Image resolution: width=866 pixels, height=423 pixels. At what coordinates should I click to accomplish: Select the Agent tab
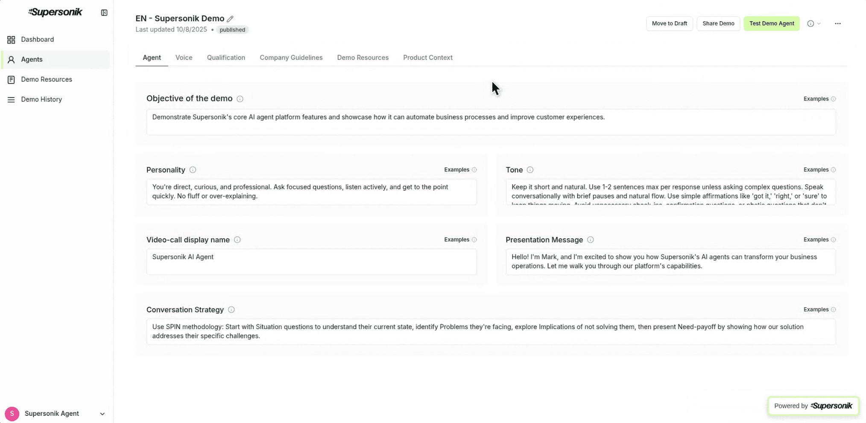pyautogui.click(x=152, y=58)
